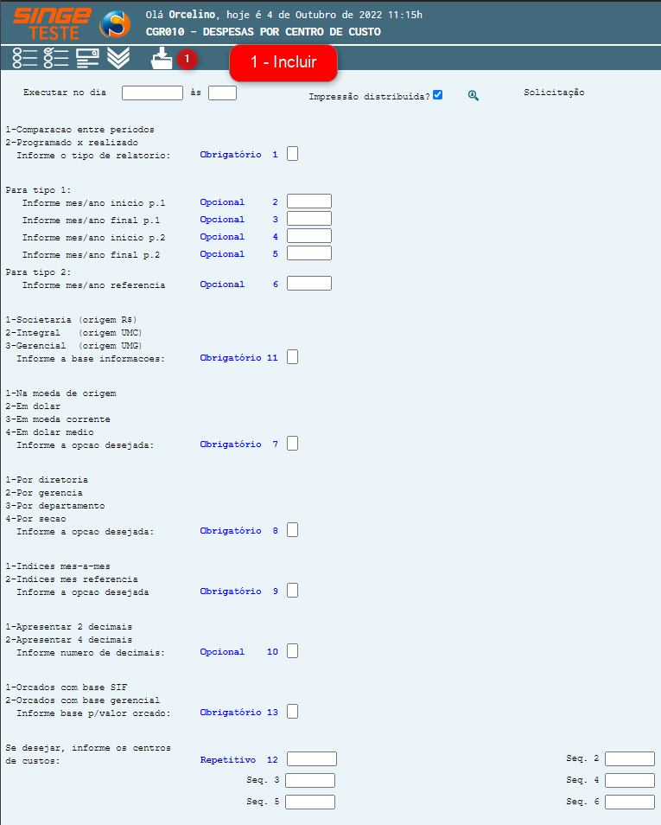The height and width of the screenshot is (825, 661).
Task: Click the text '2-Integral (origem UMC)'
Action: click(74, 333)
